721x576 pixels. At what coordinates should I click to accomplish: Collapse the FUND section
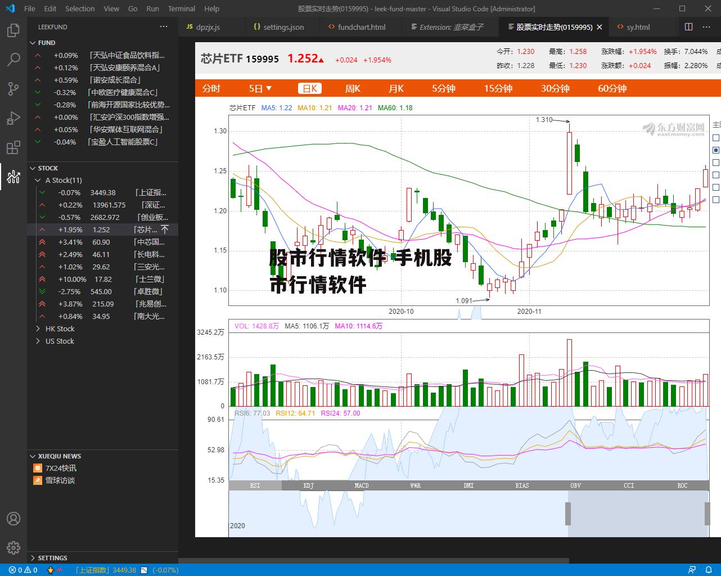(102, 43)
